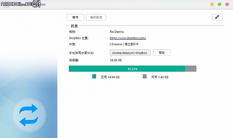Viewport: 233px width, 138px height.
Task: Select the account name Fei Dennis
Action: 116,32
